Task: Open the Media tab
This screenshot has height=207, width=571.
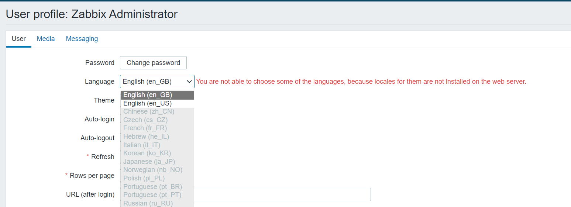Action: pyautogui.click(x=46, y=39)
